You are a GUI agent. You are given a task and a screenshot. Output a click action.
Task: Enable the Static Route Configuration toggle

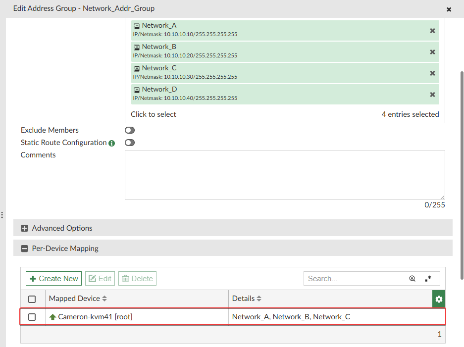130,143
